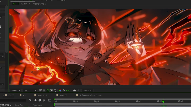Click the time navigator bar above ruler

[123, 99]
